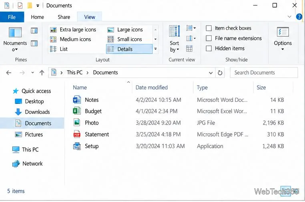Open Network in the navigation pane
The width and height of the screenshot is (305, 202).
(28, 164)
